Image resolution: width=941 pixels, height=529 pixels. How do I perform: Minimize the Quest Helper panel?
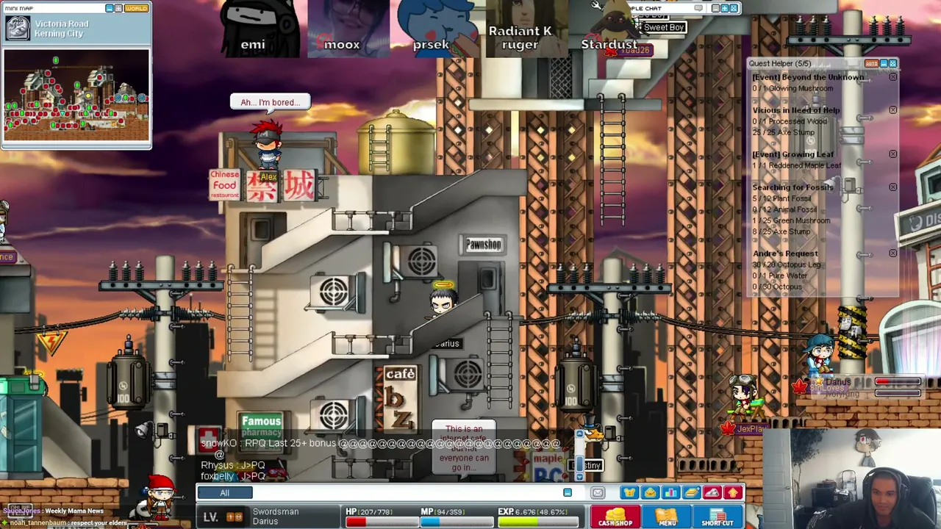(884, 64)
